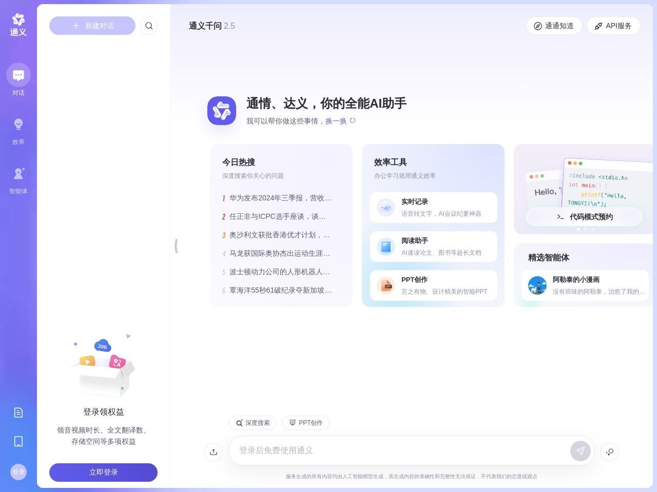Select the second carousel dot under 代码模式预约
The width and height of the screenshot is (657, 492).
point(585,229)
